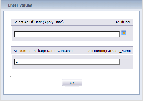Click the 'Select As Of Date (Apply Date)' label
The height and width of the screenshot is (101, 143).
click(x=38, y=22)
